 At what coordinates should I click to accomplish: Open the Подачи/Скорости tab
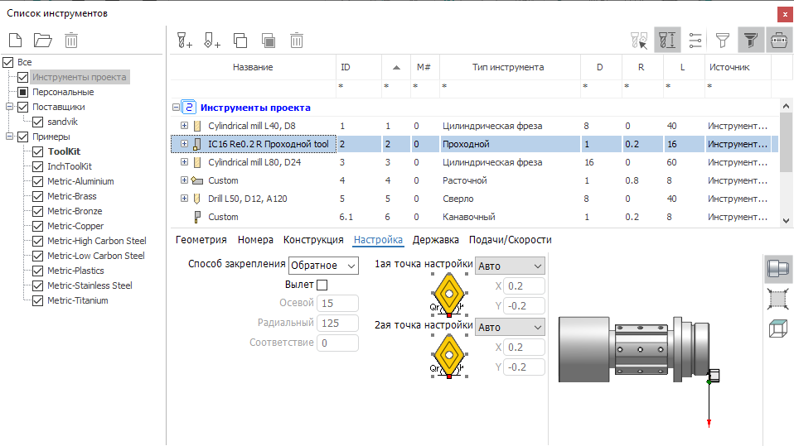point(510,240)
